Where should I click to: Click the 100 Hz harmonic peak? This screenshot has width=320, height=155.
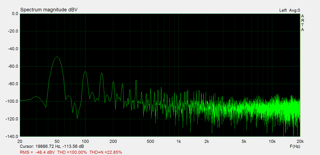[x=85, y=71]
